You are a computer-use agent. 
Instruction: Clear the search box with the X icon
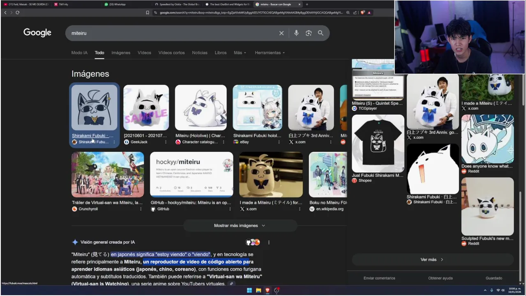click(281, 33)
